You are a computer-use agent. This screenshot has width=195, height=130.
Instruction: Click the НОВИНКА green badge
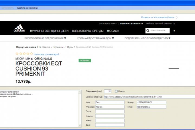coord(85,60)
